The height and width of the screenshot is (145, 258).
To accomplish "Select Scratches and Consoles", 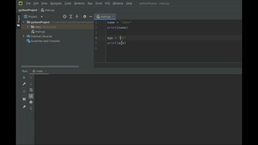I will [44, 41].
